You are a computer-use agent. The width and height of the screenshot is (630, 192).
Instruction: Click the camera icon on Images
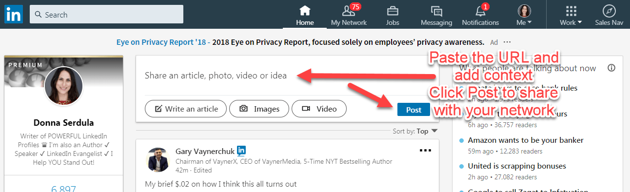[244, 109]
